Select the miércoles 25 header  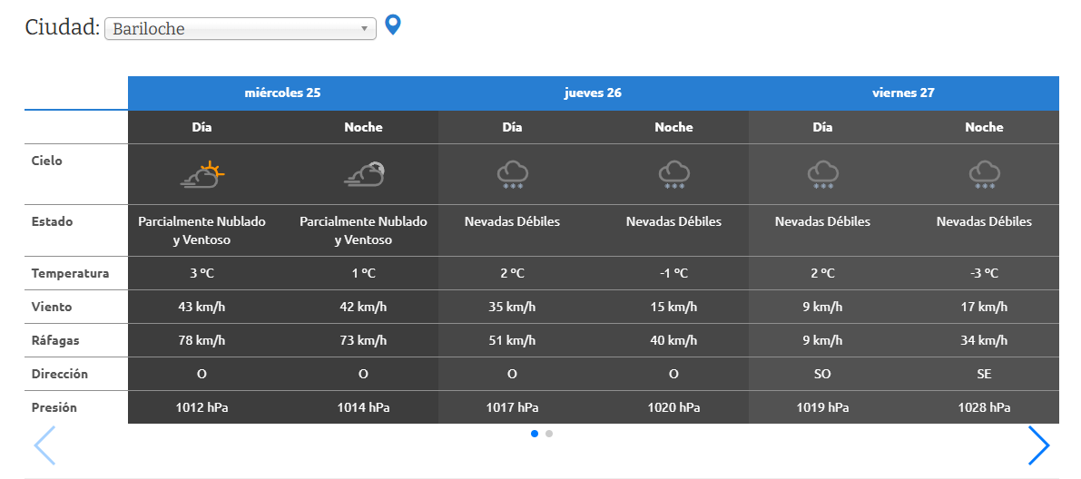282,93
